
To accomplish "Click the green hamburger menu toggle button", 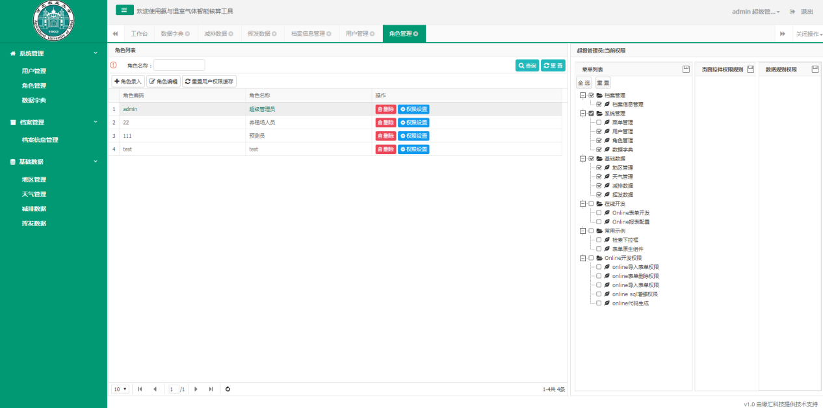I will tap(124, 10).
